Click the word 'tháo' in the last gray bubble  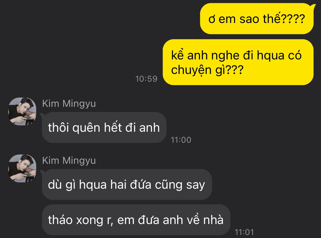60,220
